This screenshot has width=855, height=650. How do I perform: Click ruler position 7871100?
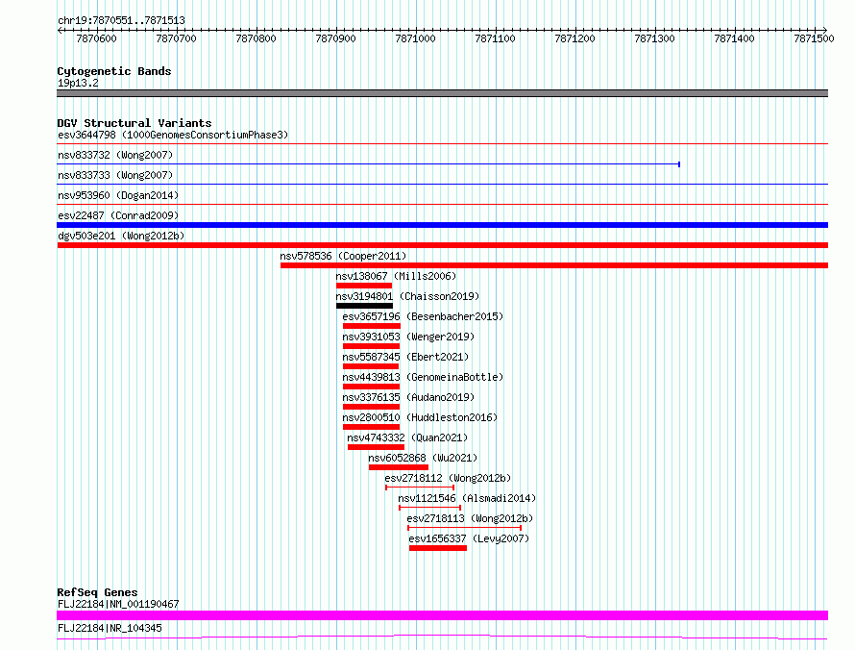pos(495,38)
